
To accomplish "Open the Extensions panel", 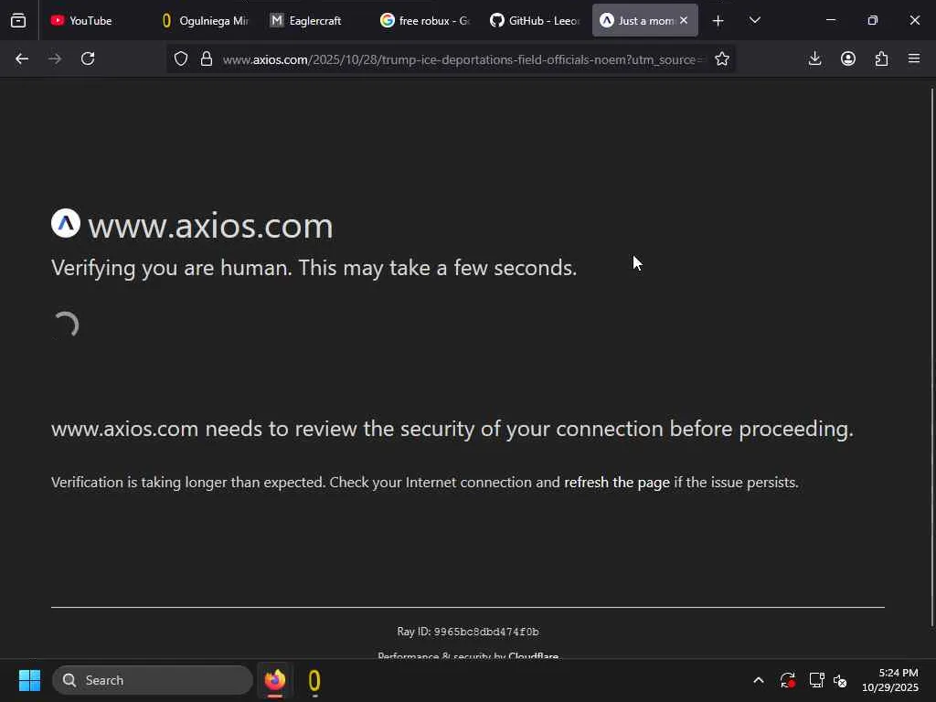I will pos(881,58).
